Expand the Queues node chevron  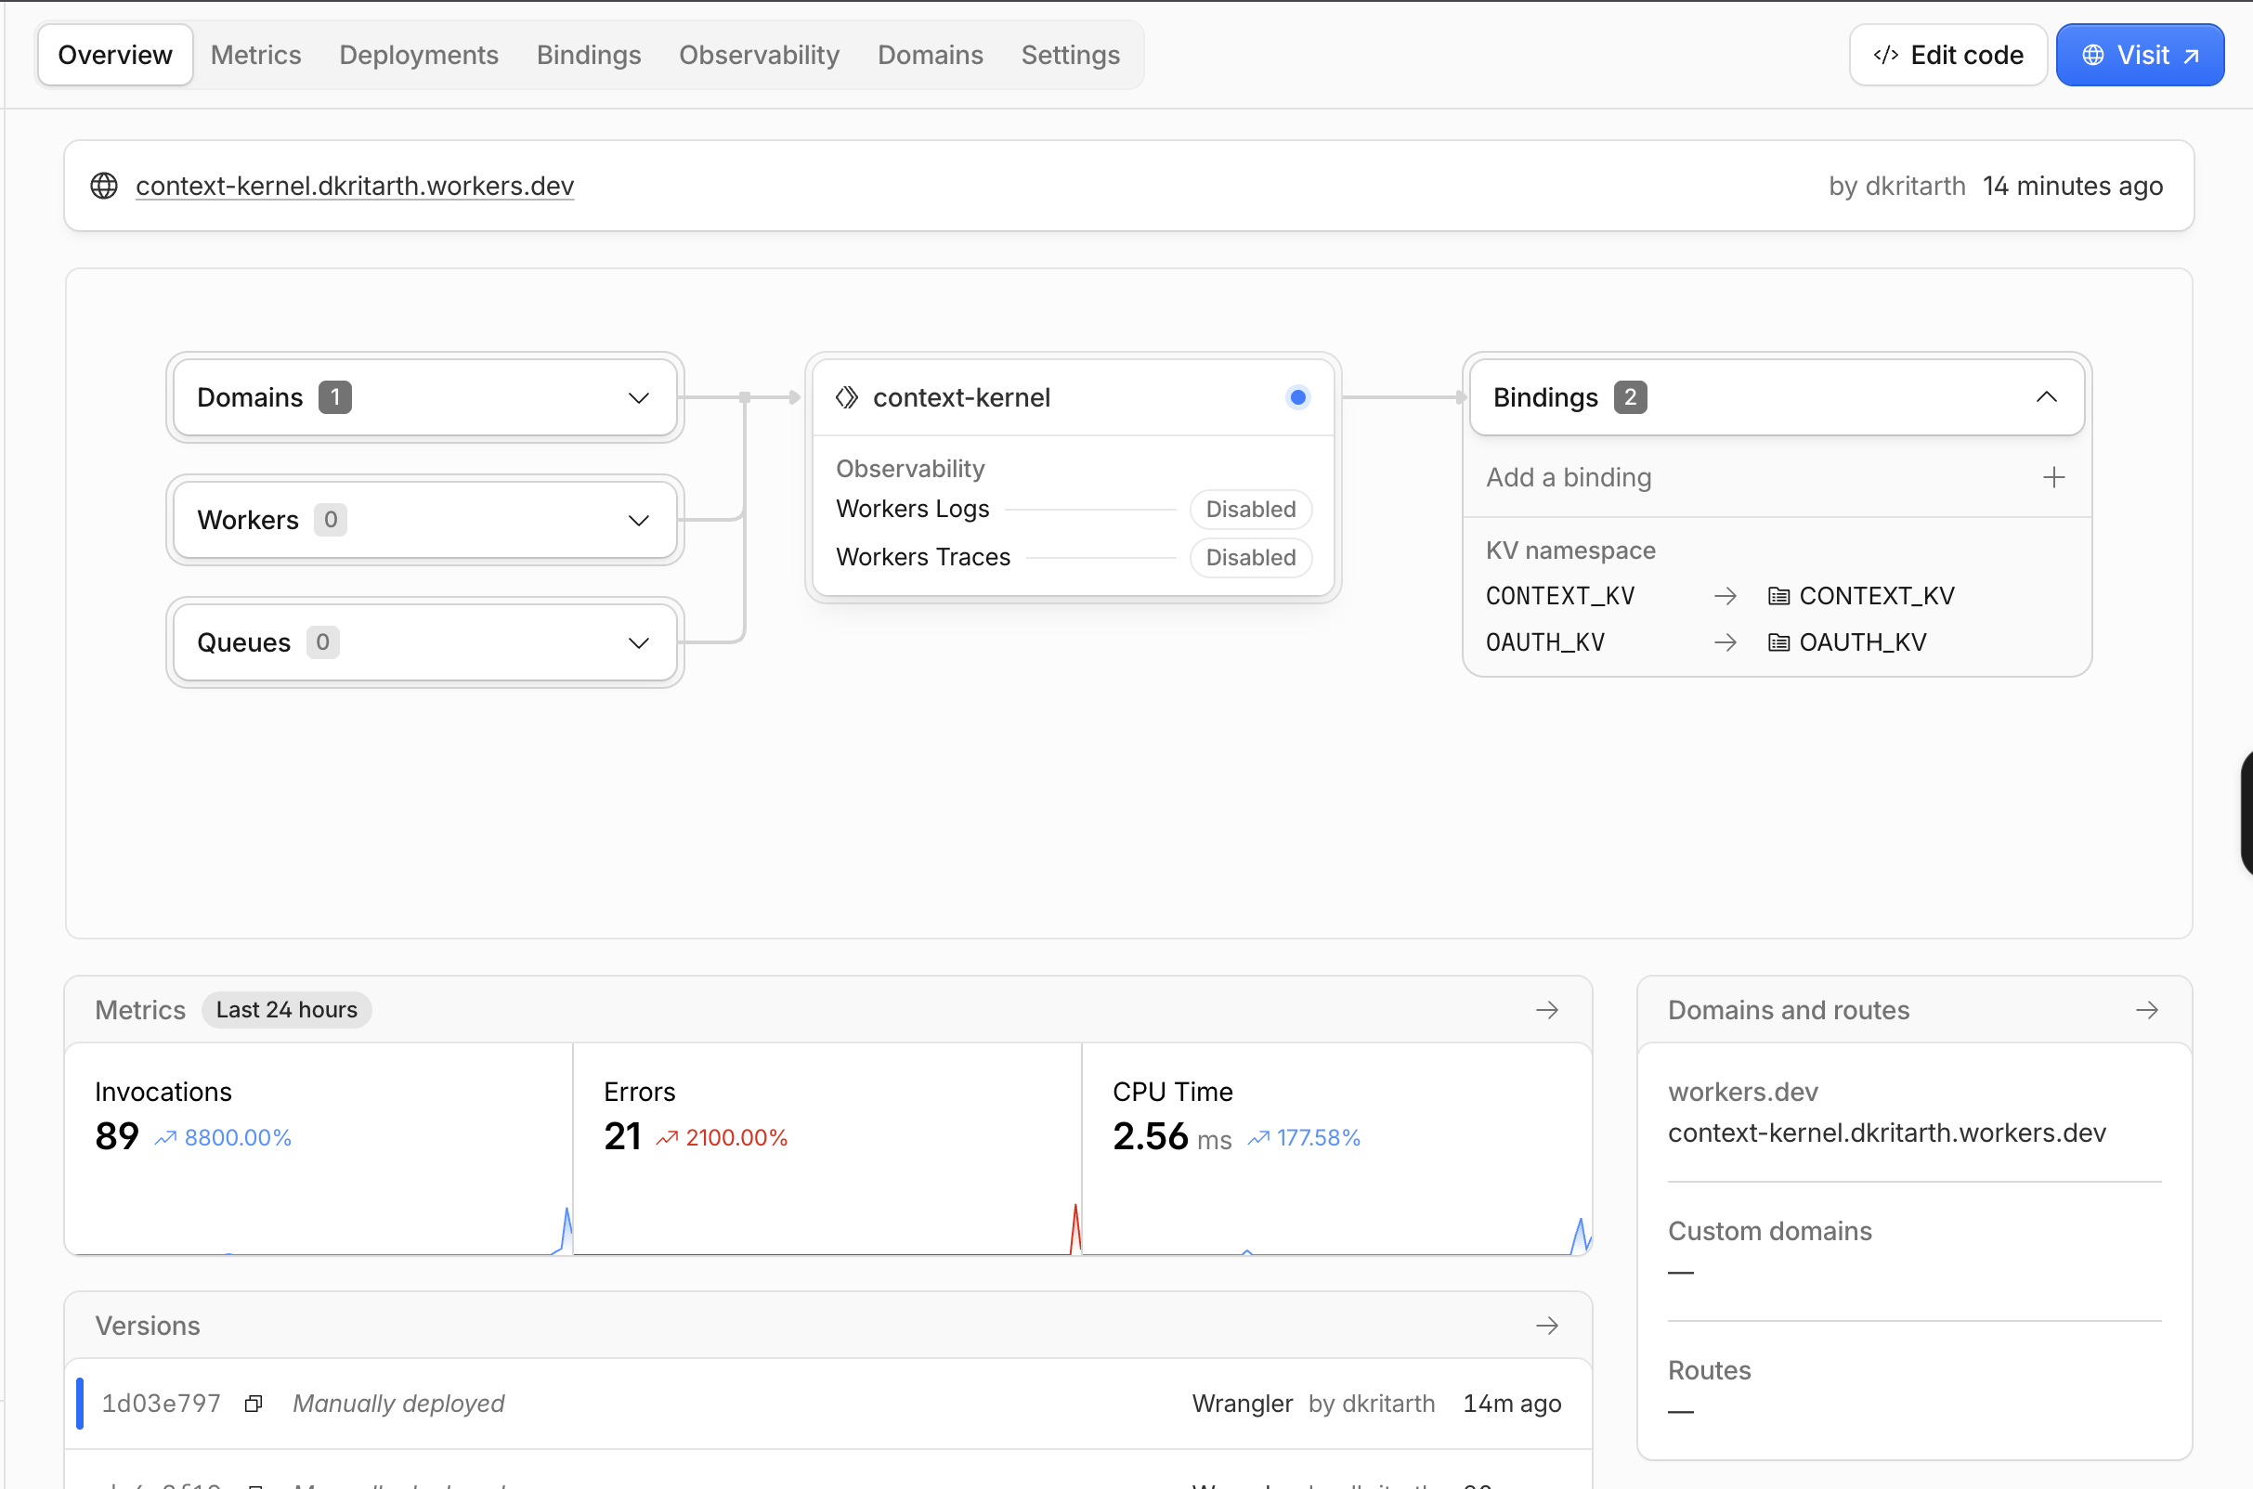pos(639,643)
